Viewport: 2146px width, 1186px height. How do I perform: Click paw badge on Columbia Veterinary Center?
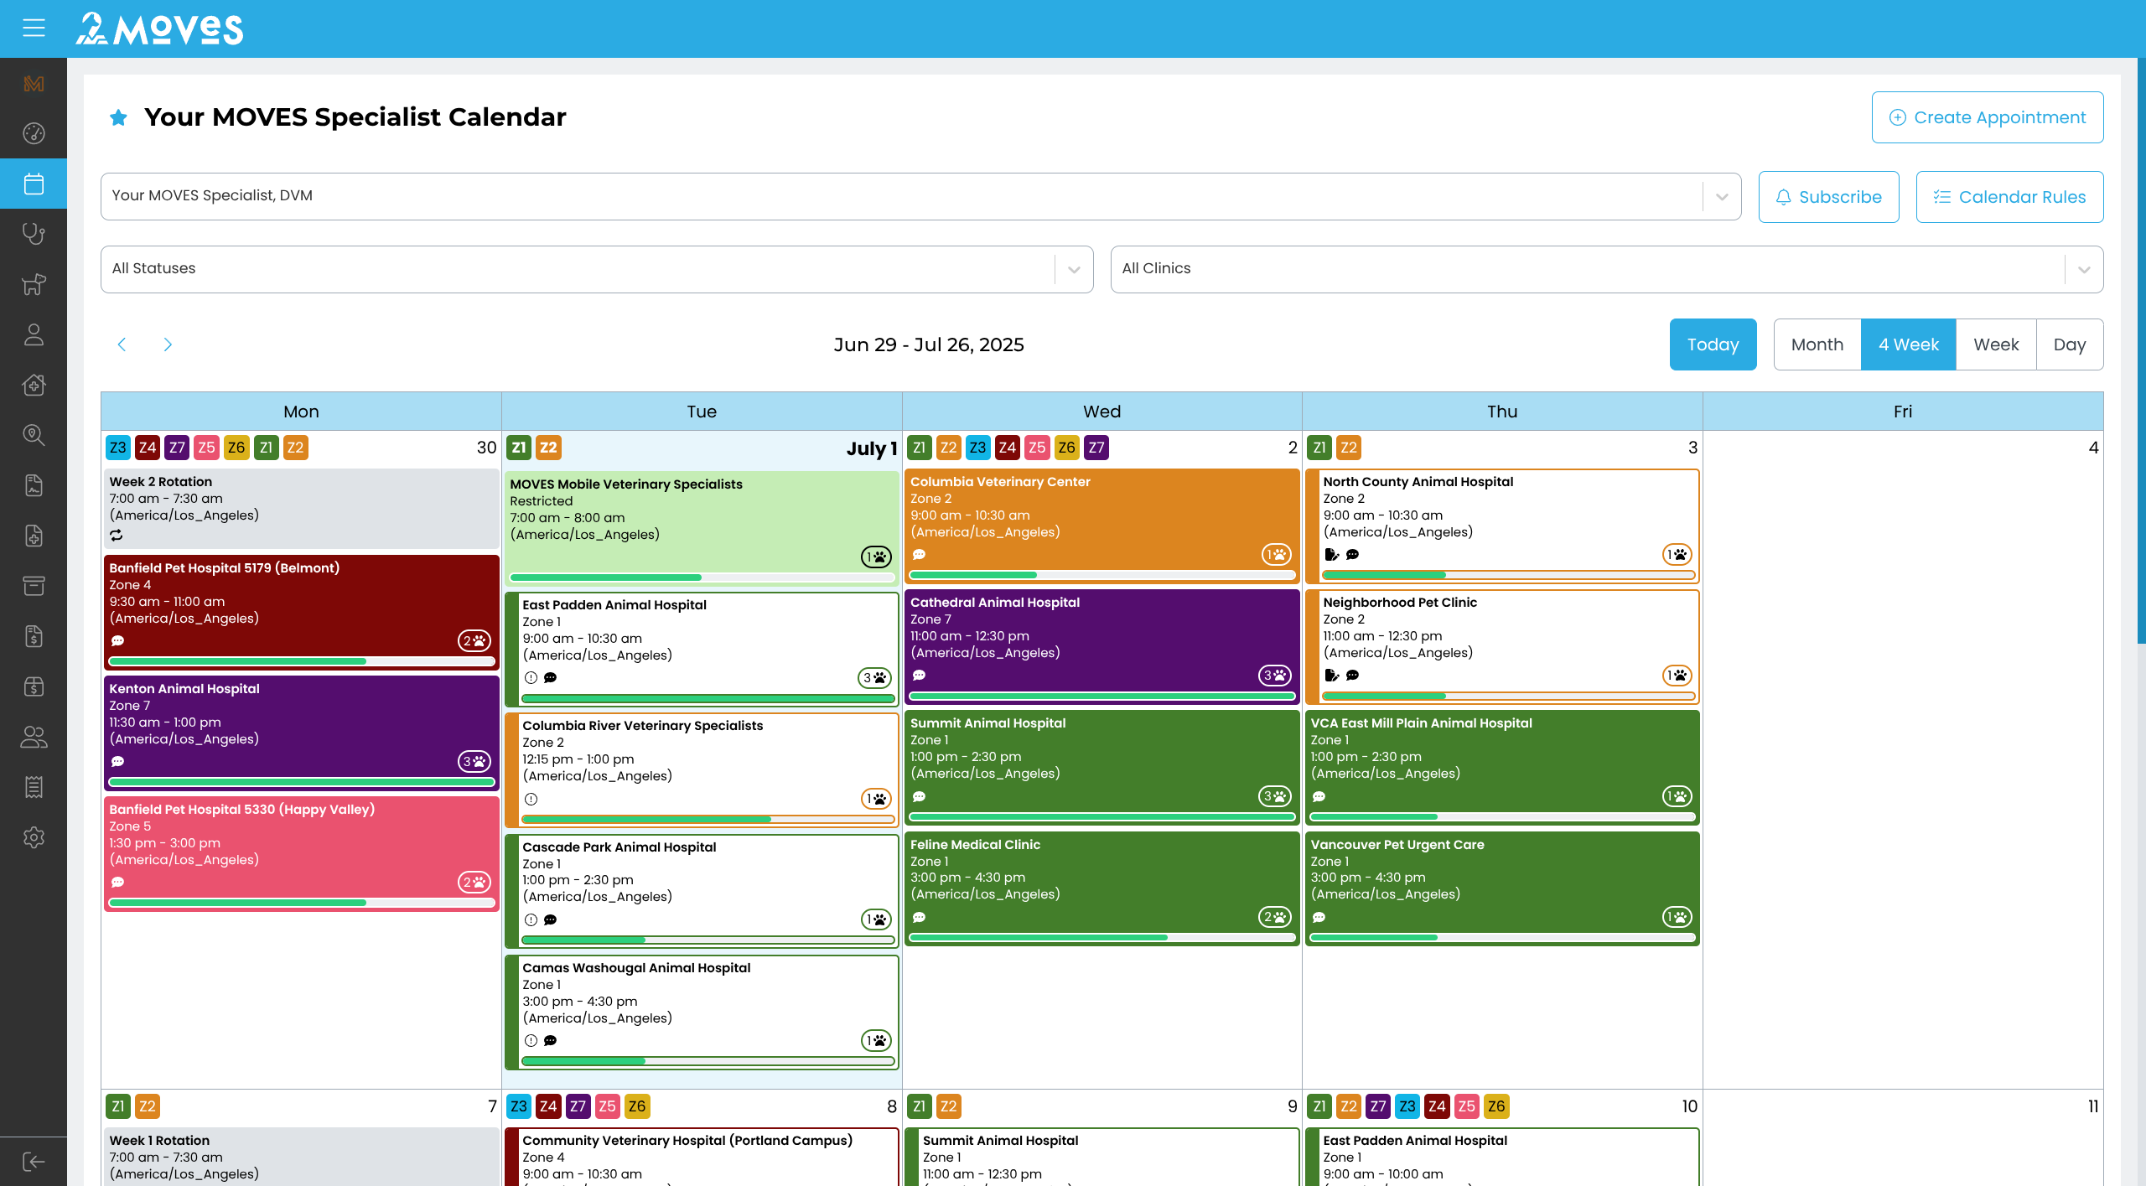(1276, 554)
